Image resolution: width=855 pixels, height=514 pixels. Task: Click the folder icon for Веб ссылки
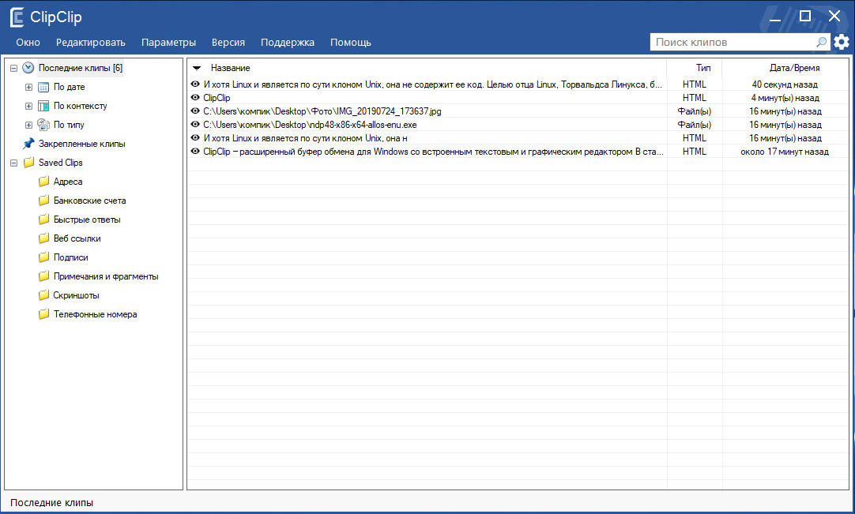(43, 238)
